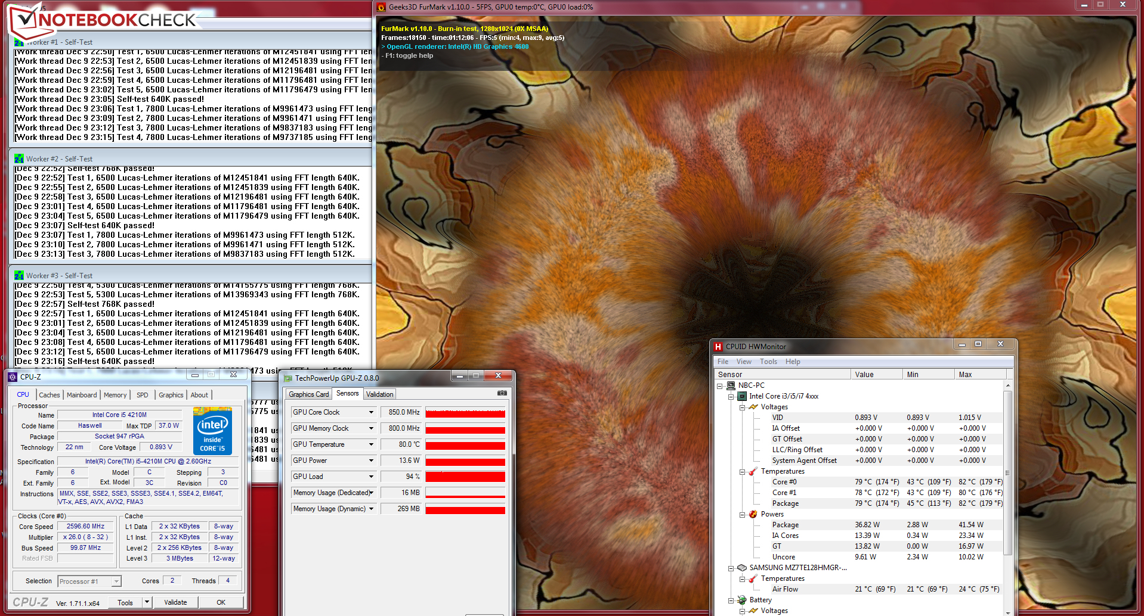Viewport: 1144px width, 616px height.
Task: Select the Intel Core processor chip icon
Action: [x=742, y=396]
